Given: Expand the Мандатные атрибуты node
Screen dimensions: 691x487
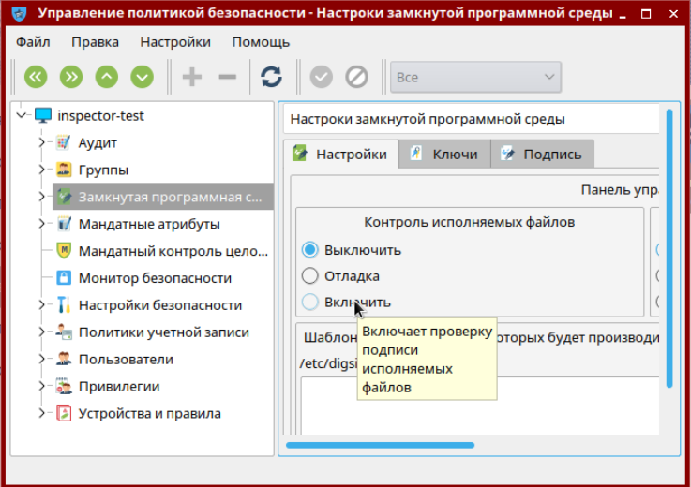Looking at the screenshot, I should coord(41,224).
